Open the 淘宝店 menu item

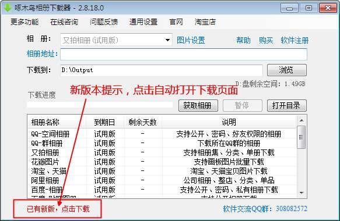(x=205, y=22)
